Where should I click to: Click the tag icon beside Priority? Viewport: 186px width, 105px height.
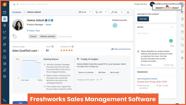tap(15, 36)
